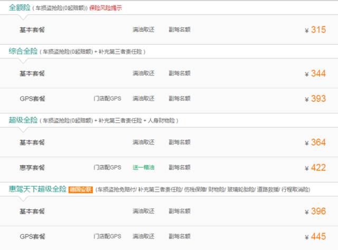Viewport: 338px width, 250px height.
Task: Click the ¥422 price
Action: (x=316, y=168)
